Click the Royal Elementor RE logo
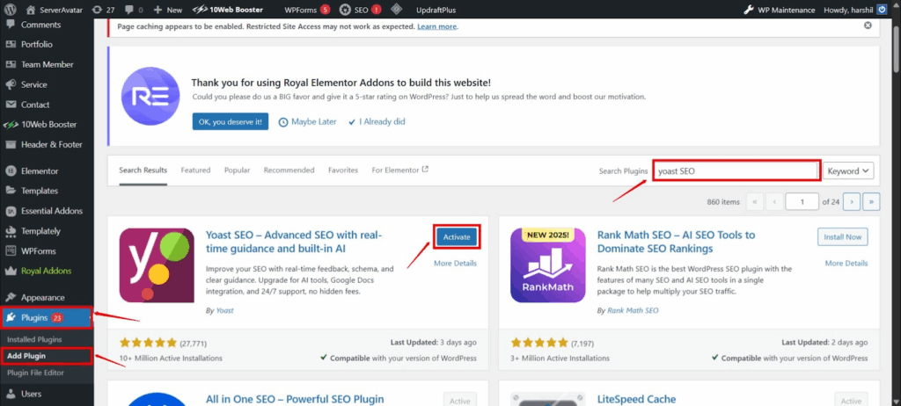This screenshot has height=406, width=901. pyautogui.click(x=150, y=96)
